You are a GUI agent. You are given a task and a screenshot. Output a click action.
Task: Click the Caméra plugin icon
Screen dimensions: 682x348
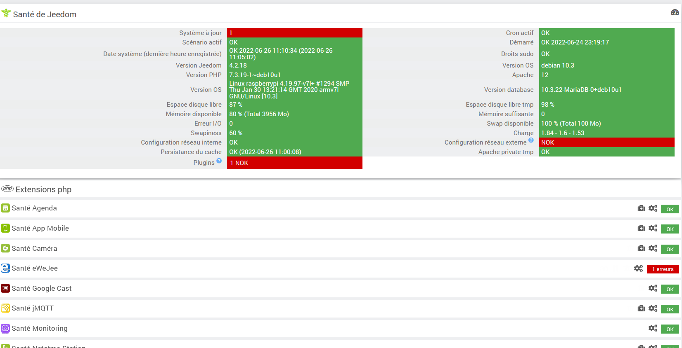point(5,248)
